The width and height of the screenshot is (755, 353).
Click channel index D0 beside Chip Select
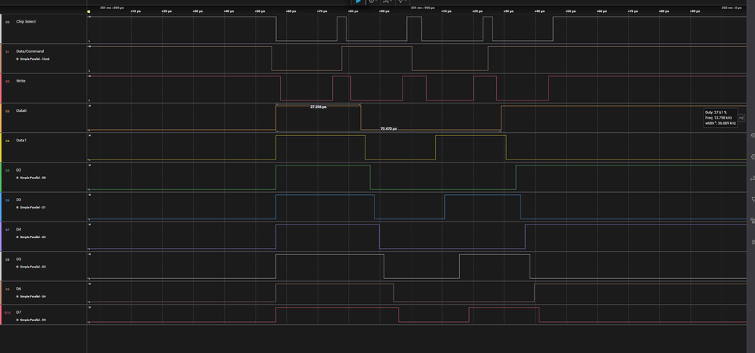8,22
